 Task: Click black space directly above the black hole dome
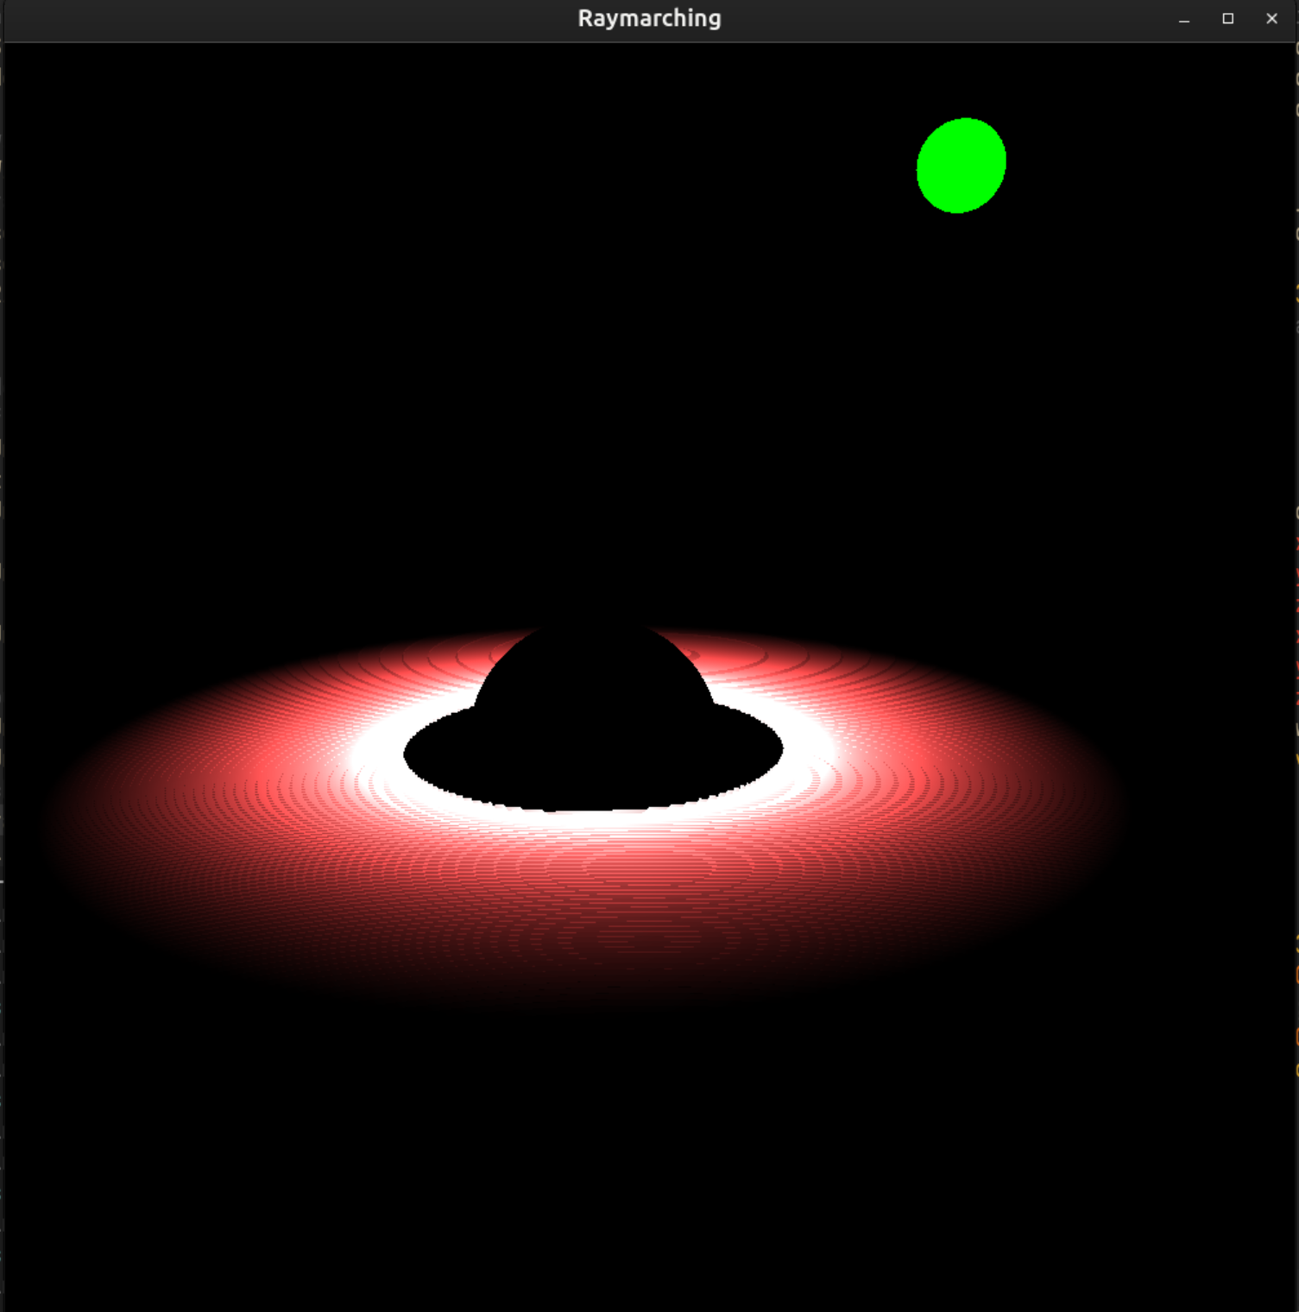(x=594, y=475)
